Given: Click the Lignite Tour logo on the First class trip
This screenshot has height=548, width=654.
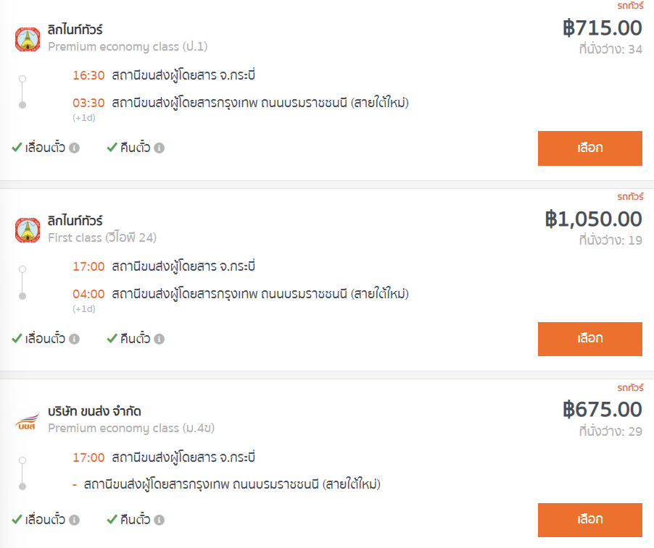Looking at the screenshot, I should coord(28,230).
